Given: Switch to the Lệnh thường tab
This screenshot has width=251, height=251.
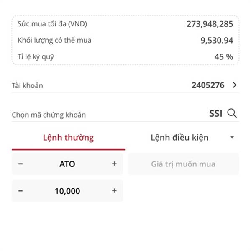Looking at the screenshot, I should tap(69, 138).
